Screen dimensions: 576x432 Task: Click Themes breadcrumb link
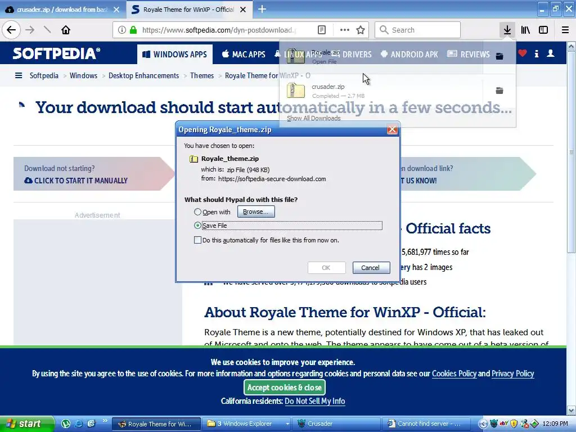tap(202, 76)
